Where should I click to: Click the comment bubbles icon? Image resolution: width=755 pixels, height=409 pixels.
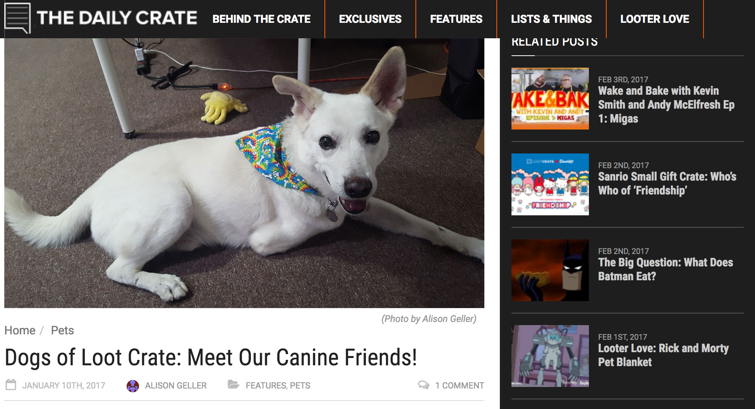424,385
